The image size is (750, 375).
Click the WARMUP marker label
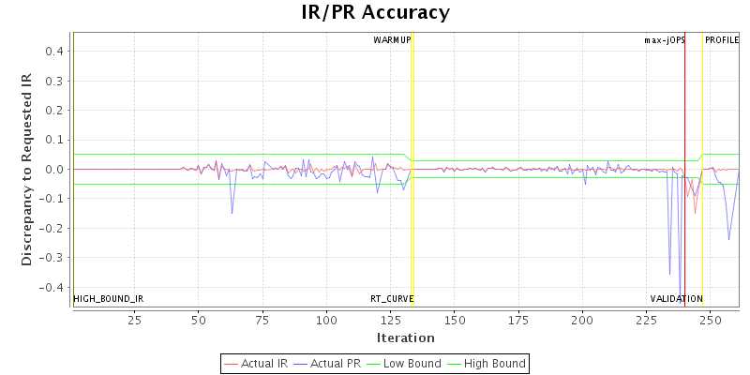(x=392, y=40)
